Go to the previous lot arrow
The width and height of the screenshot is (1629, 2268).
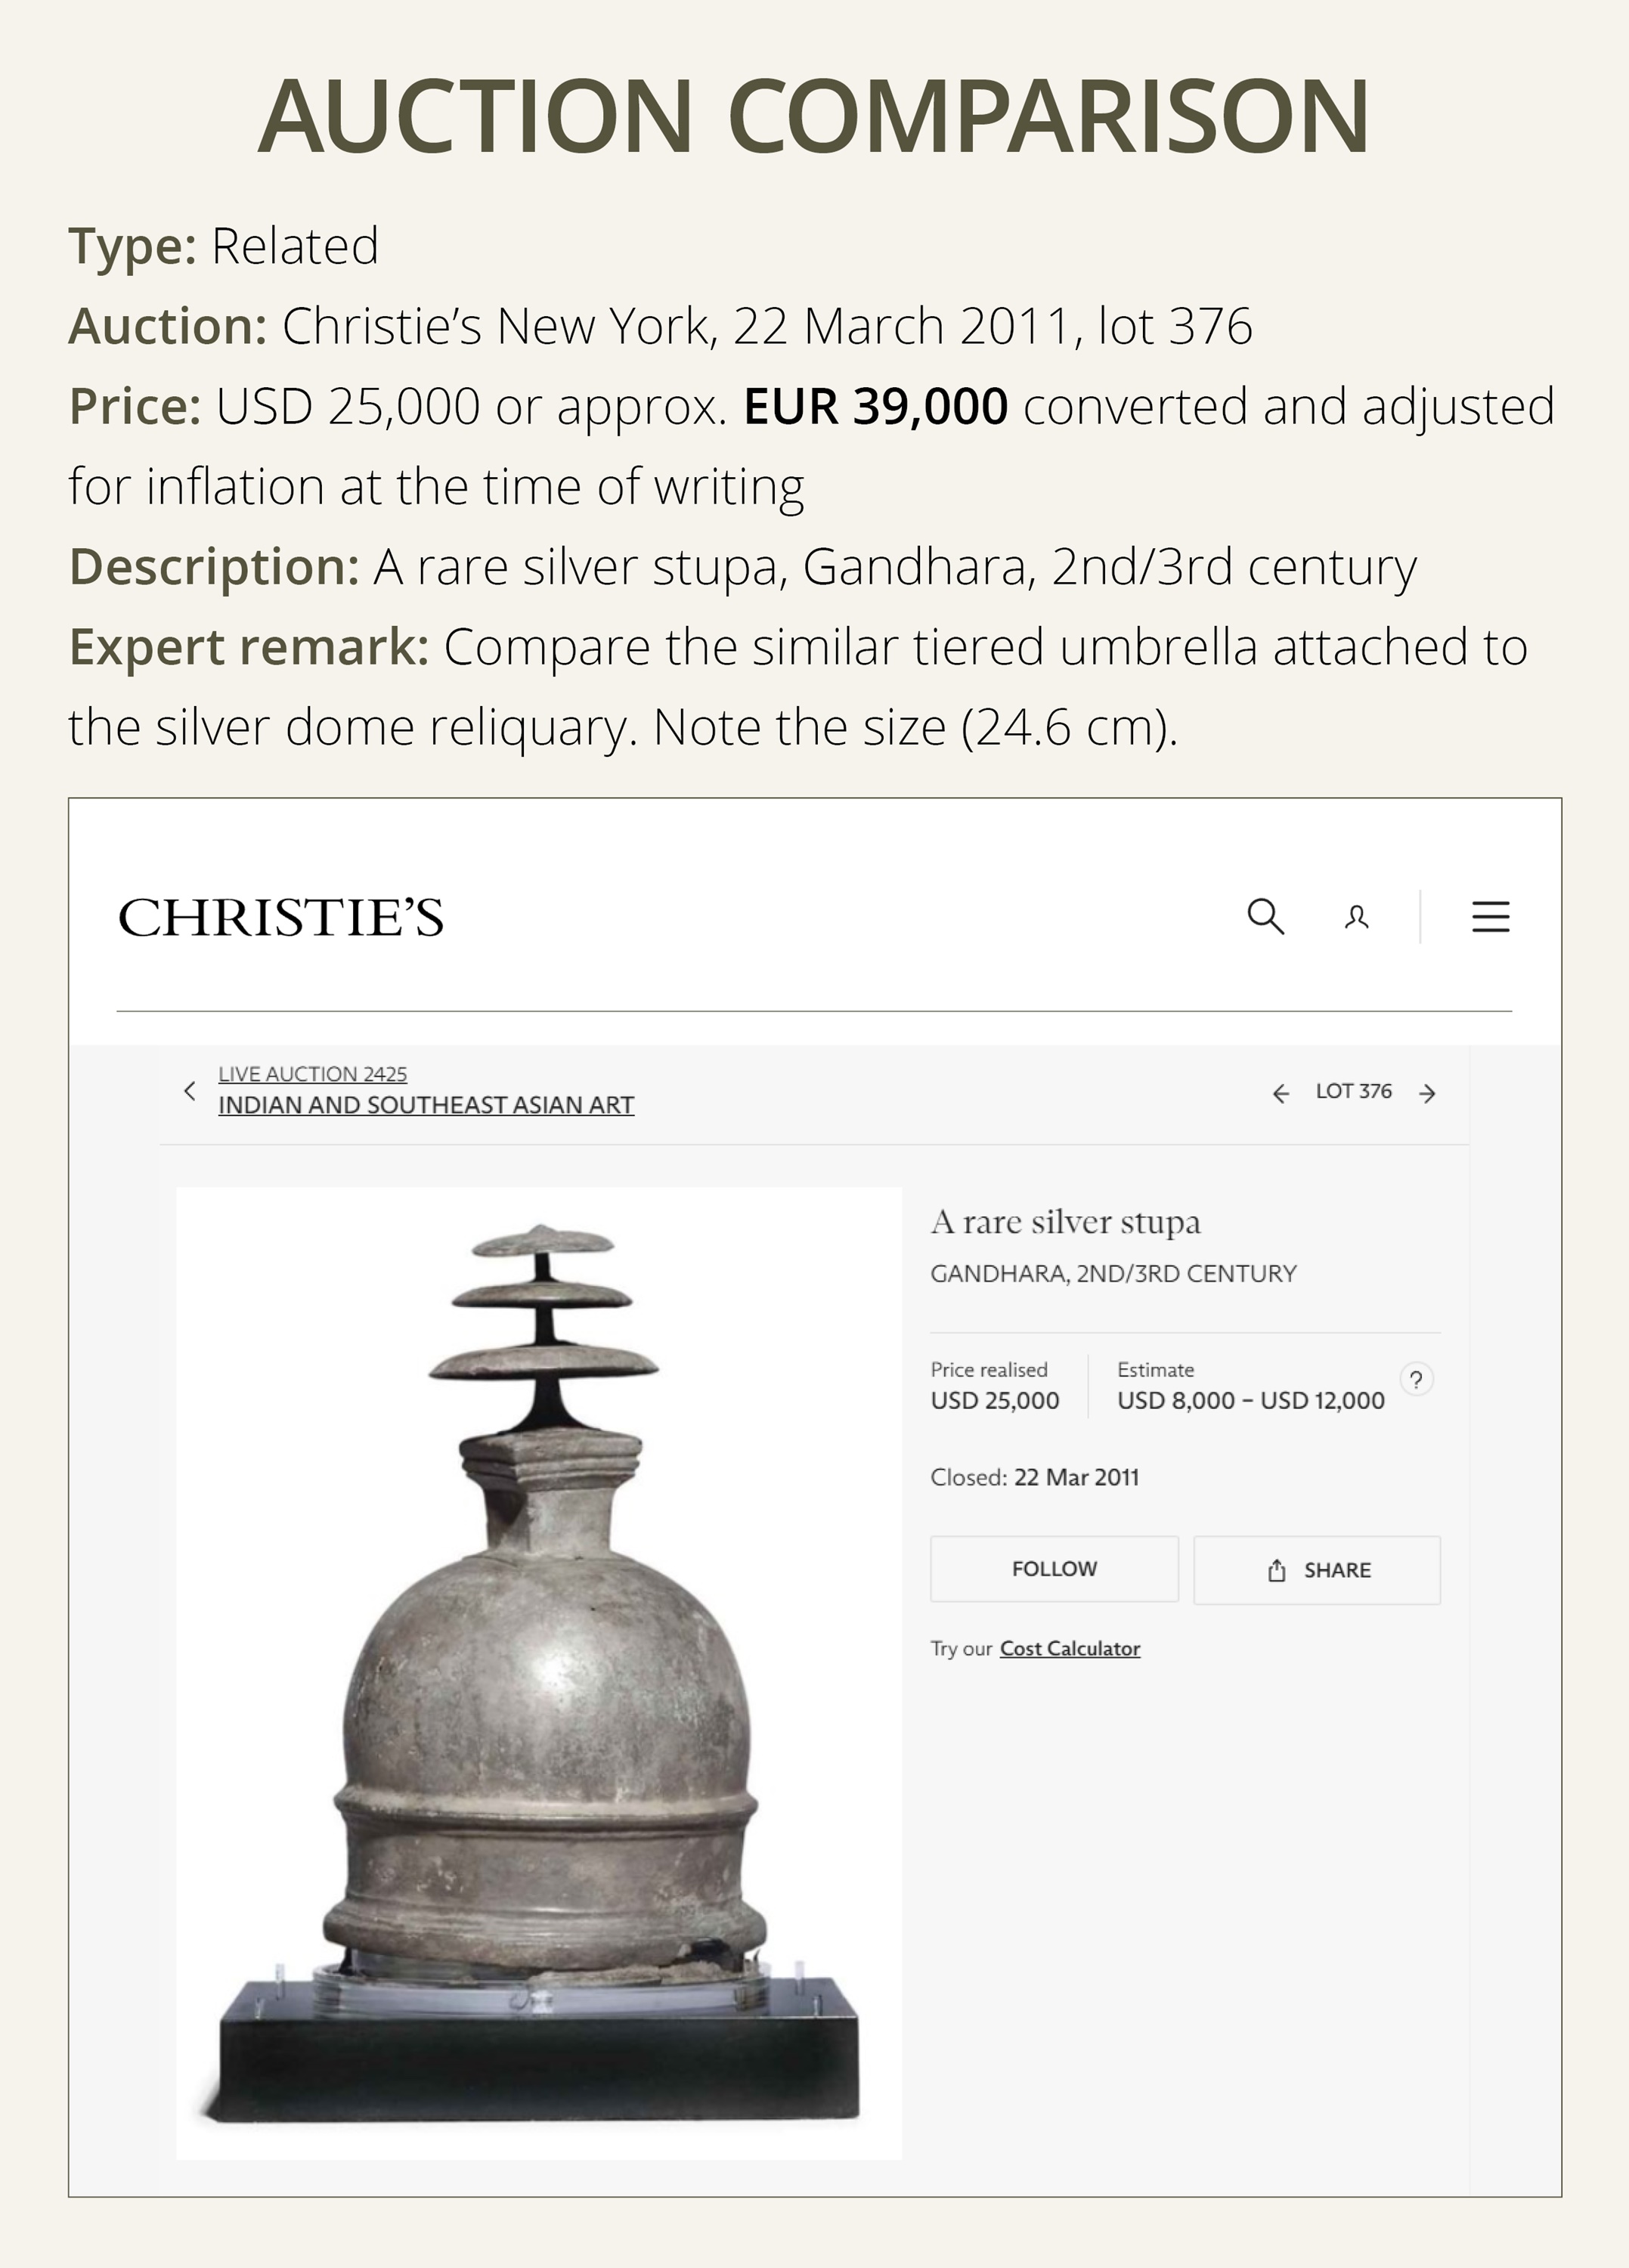[1283, 1093]
